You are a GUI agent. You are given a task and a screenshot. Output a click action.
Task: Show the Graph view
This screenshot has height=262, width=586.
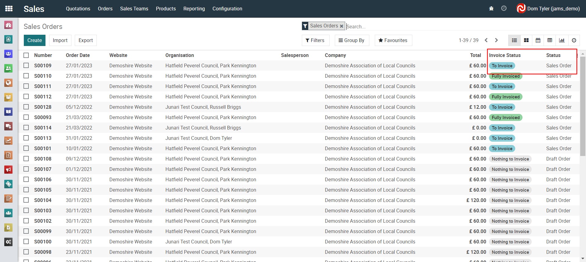pyautogui.click(x=562, y=40)
